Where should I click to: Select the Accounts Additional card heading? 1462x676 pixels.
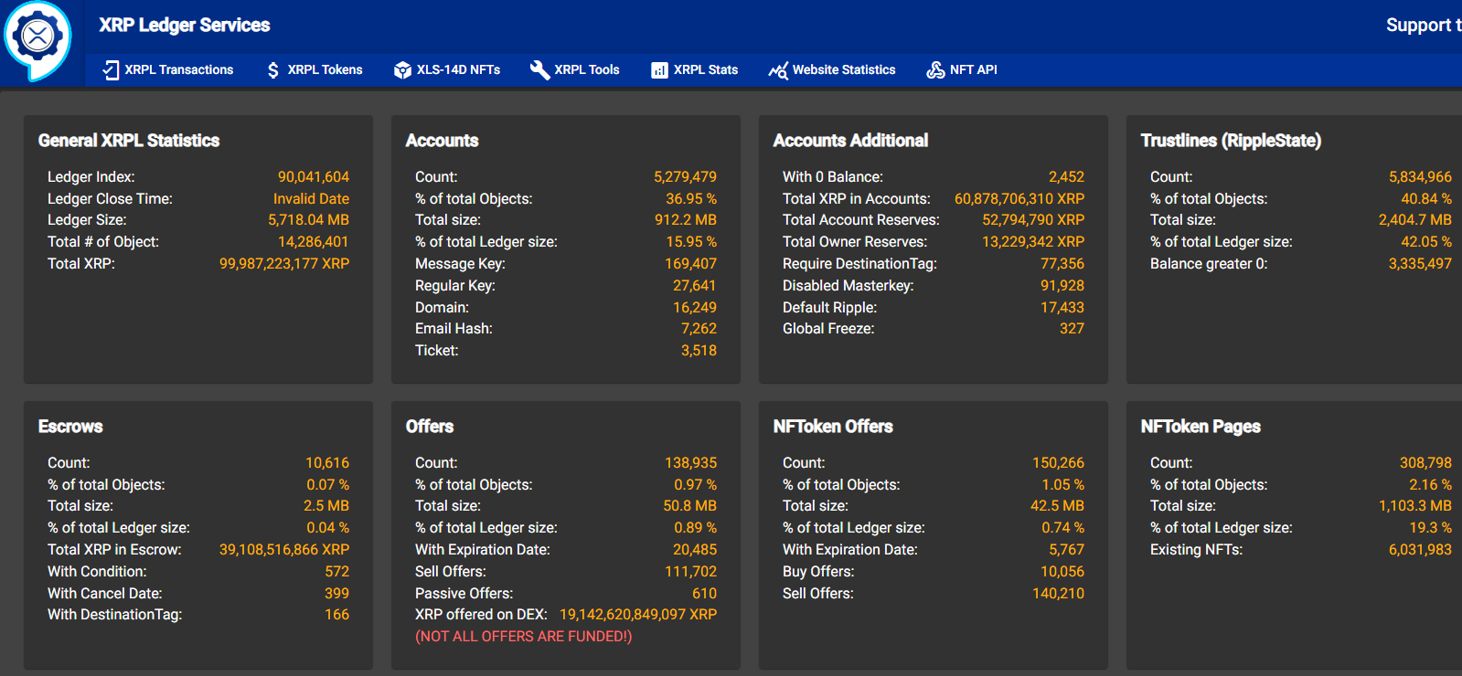850,141
